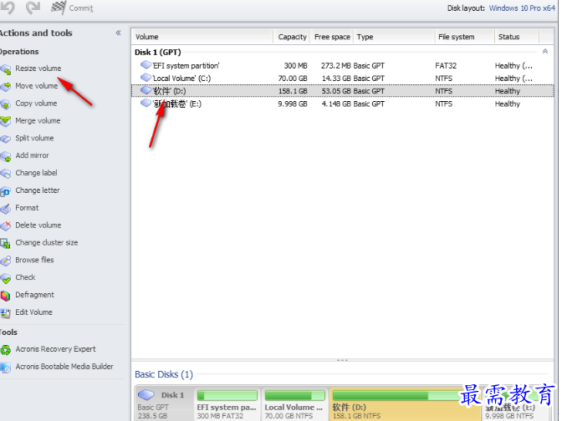This screenshot has width=562, height=421.
Task: Select EFI system pa... block in disk map
Action: point(227,404)
